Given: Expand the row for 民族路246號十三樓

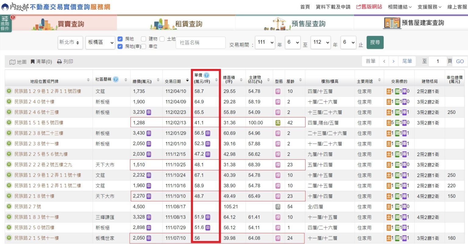Looking at the screenshot, I should click(9, 112).
